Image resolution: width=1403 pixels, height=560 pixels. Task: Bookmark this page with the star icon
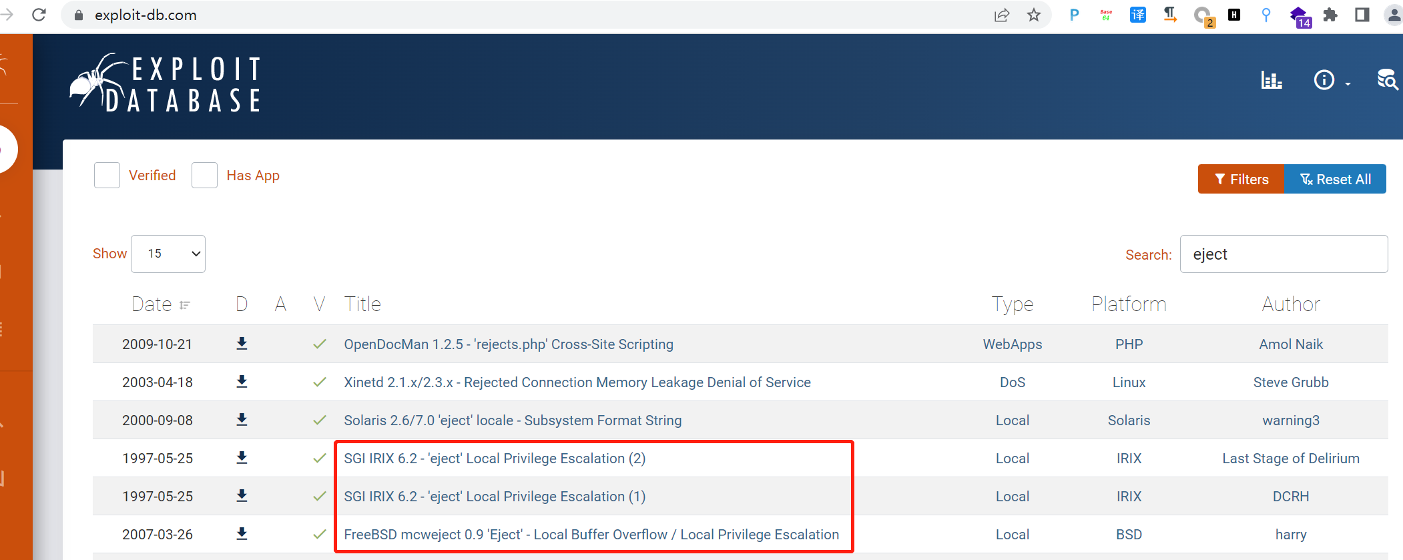(1034, 15)
